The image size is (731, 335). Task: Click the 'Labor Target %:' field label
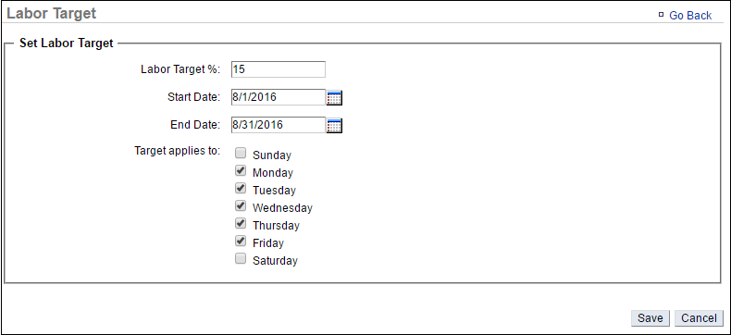click(x=180, y=69)
